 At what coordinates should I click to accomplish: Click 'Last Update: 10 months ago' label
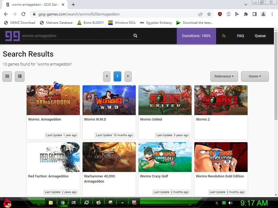(114, 135)
